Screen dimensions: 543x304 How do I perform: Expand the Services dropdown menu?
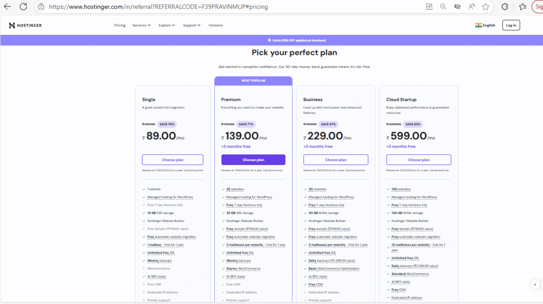pyautogui.click(x=141, y=25)
